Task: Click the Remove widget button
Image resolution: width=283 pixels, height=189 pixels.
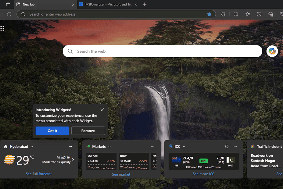Action: click(x=88, y=130)
